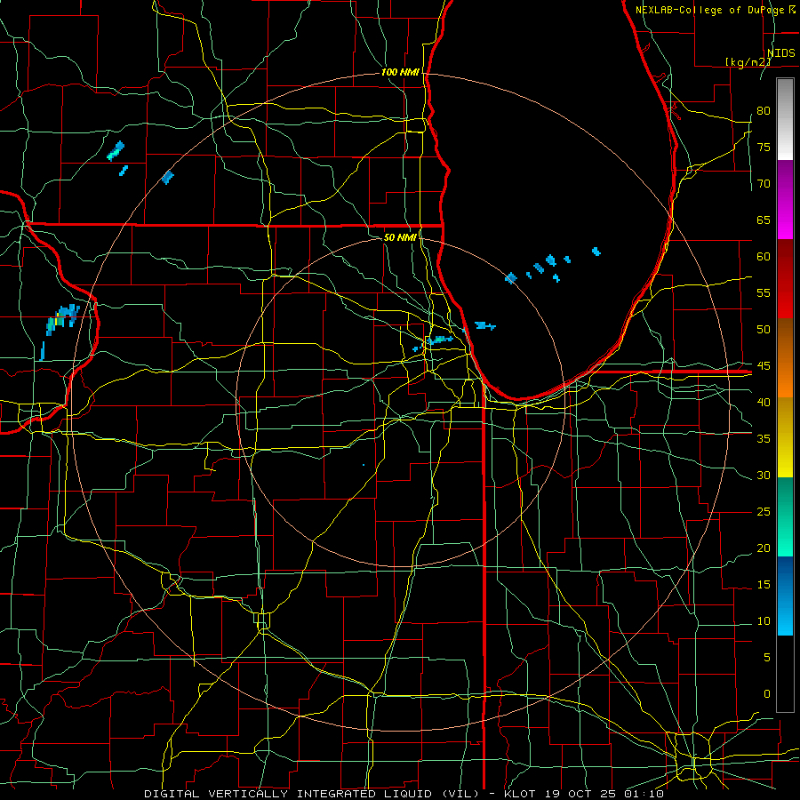Click the 25 value on the color scale

[x=764, y=512]
